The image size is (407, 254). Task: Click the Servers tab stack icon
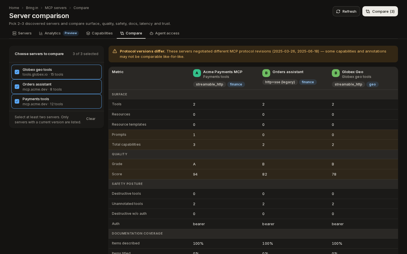point(14,33)
